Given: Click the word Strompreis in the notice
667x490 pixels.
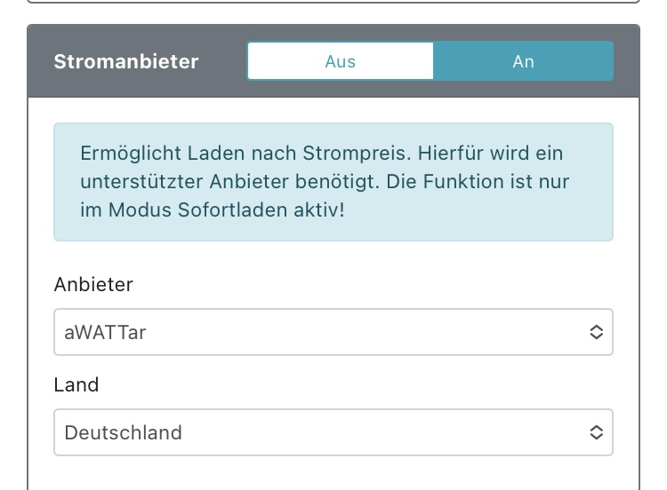Looking at the screenshot, I should (324, 153).
